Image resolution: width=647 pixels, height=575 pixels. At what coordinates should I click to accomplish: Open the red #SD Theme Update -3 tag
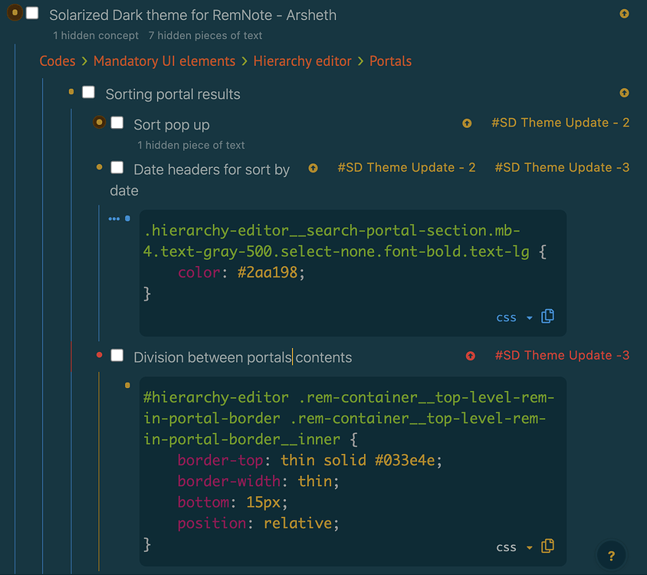(x=562, y=356)
